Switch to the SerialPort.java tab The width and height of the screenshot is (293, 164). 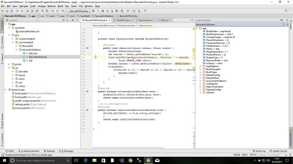pos(123,20)
